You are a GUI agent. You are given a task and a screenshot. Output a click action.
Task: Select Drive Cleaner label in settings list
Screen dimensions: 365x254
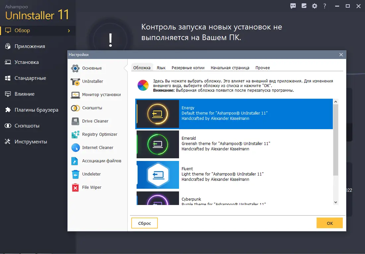[95, 121]
